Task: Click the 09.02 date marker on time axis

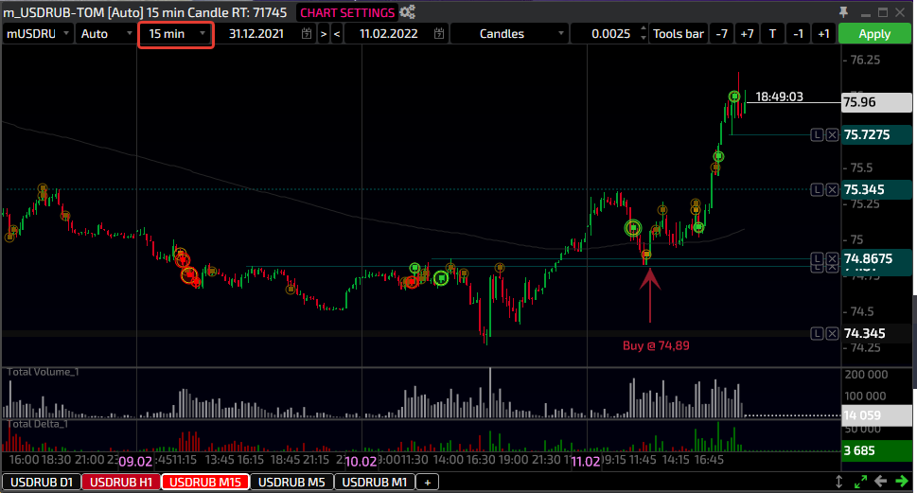Action: point(135,462)
